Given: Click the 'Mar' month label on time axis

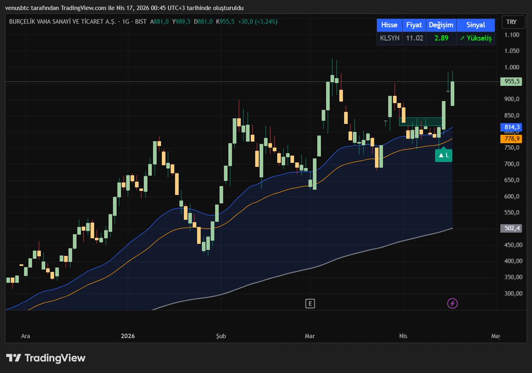Looking at the screenshot, I should coord(310,336).
